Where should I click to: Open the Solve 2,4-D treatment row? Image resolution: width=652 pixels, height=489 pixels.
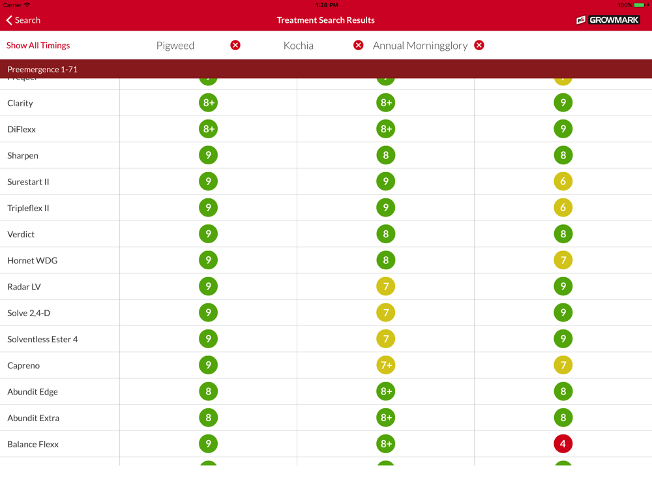click(326, 312)
